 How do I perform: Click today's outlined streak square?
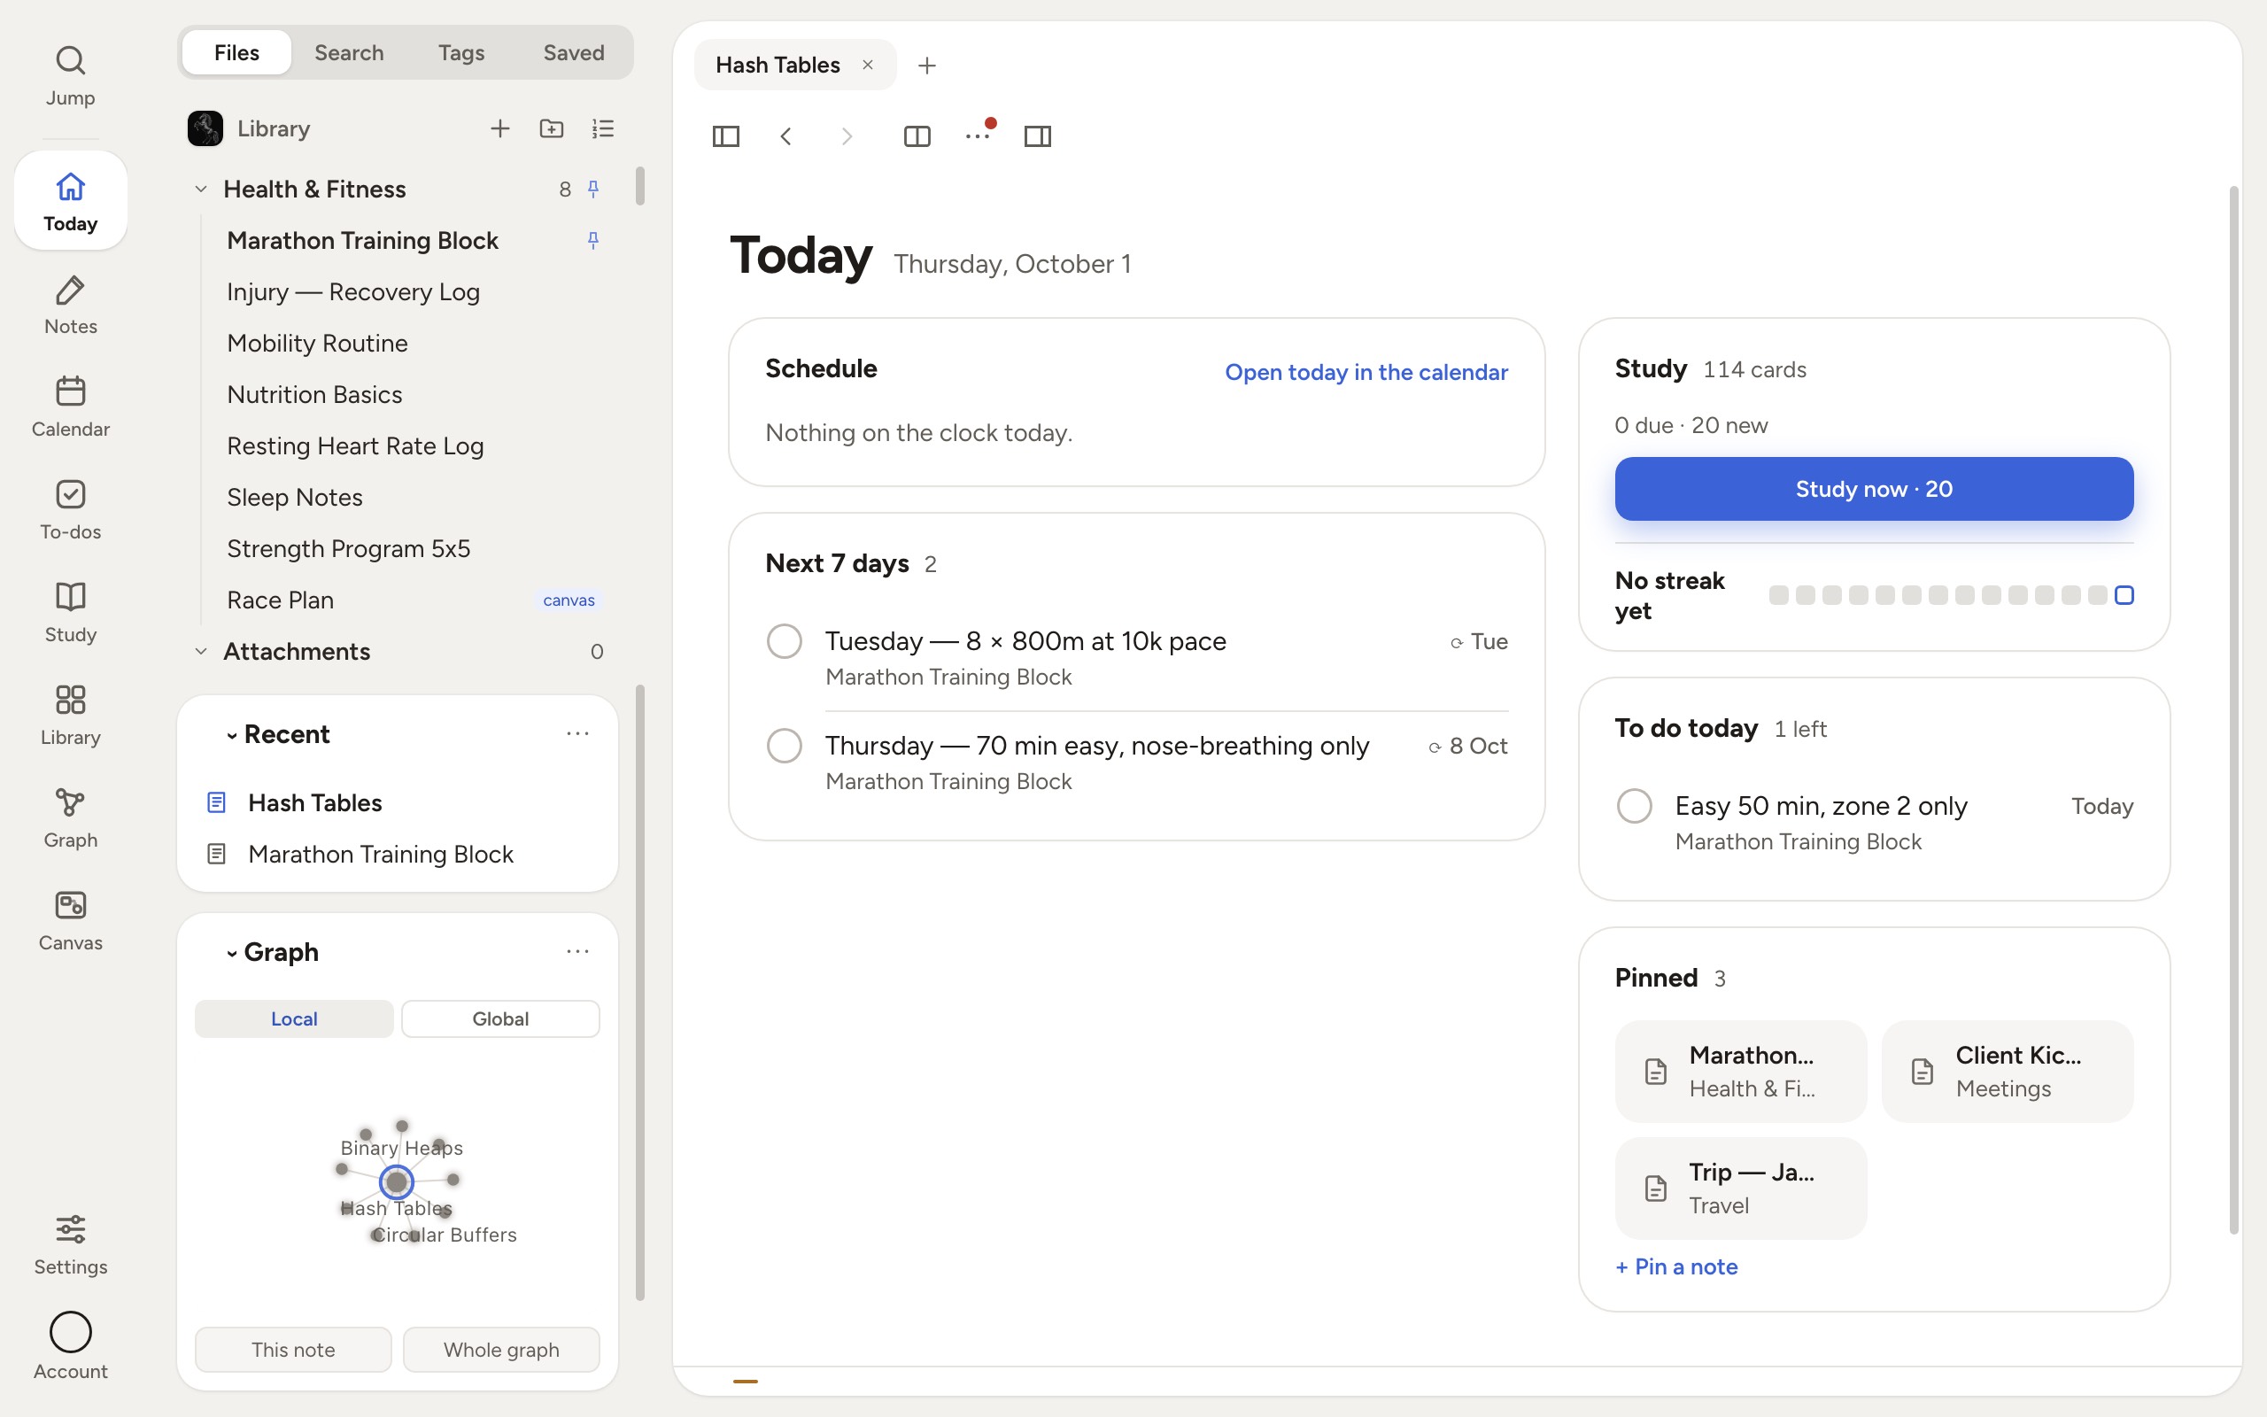[2124, 595]
